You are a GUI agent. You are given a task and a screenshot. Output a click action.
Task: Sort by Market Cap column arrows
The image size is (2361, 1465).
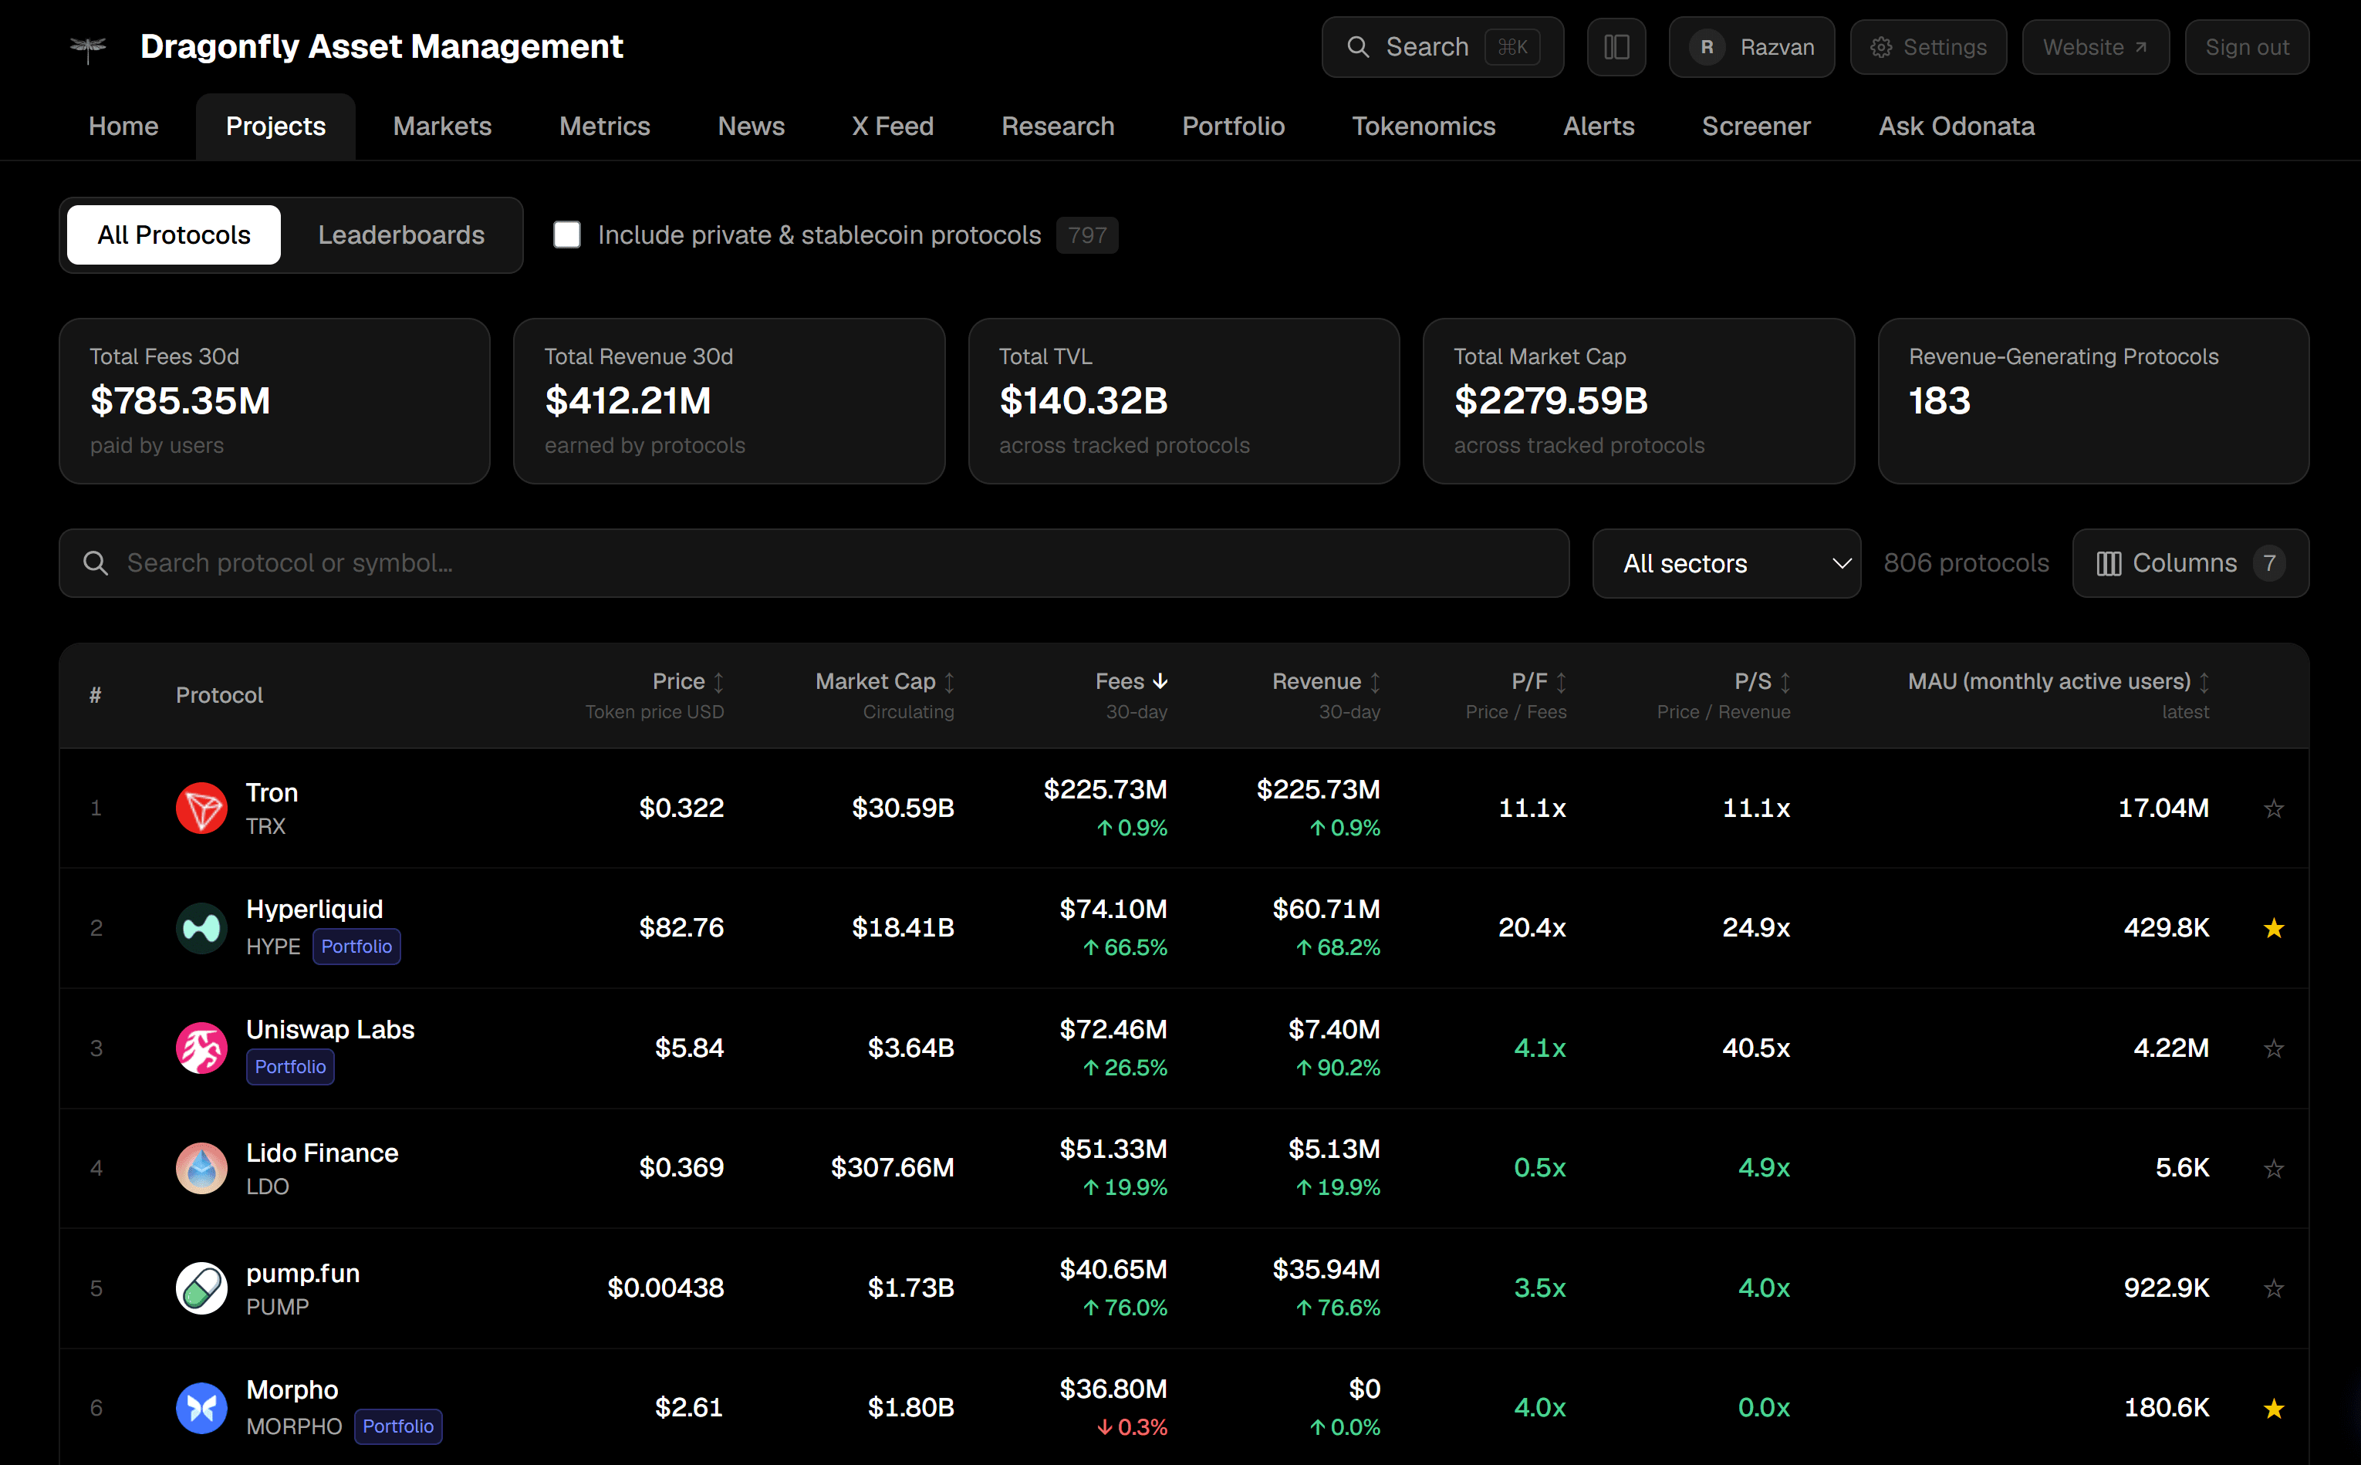coord(950,682)
